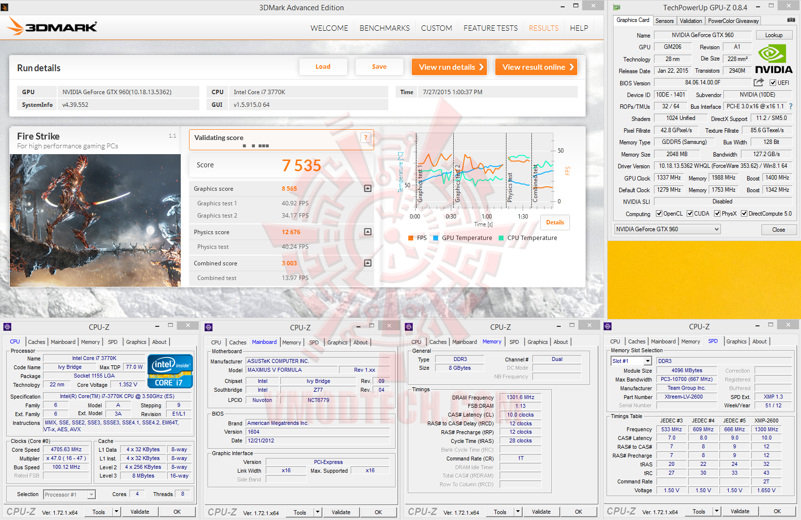This screenshot has width=801, height=520.
Task: Click the Save button in Run details
Action: [379, 67]
